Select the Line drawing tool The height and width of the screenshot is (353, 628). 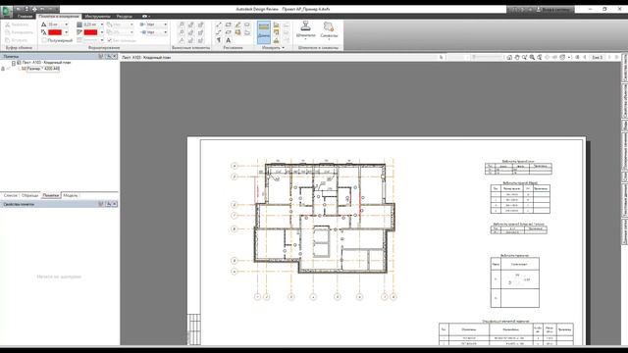[218, 25]
